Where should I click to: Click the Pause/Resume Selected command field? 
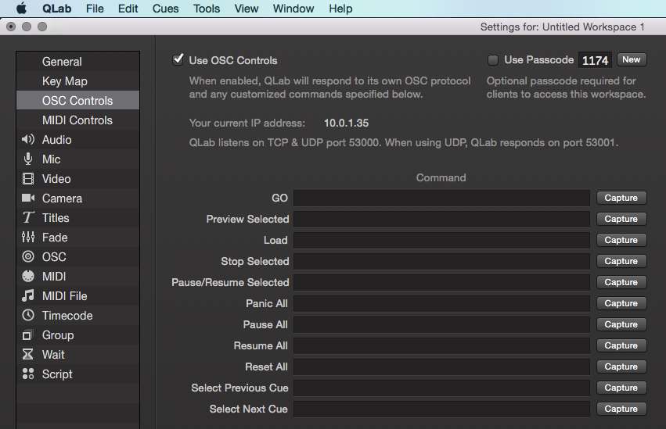[x=441, y=282]
